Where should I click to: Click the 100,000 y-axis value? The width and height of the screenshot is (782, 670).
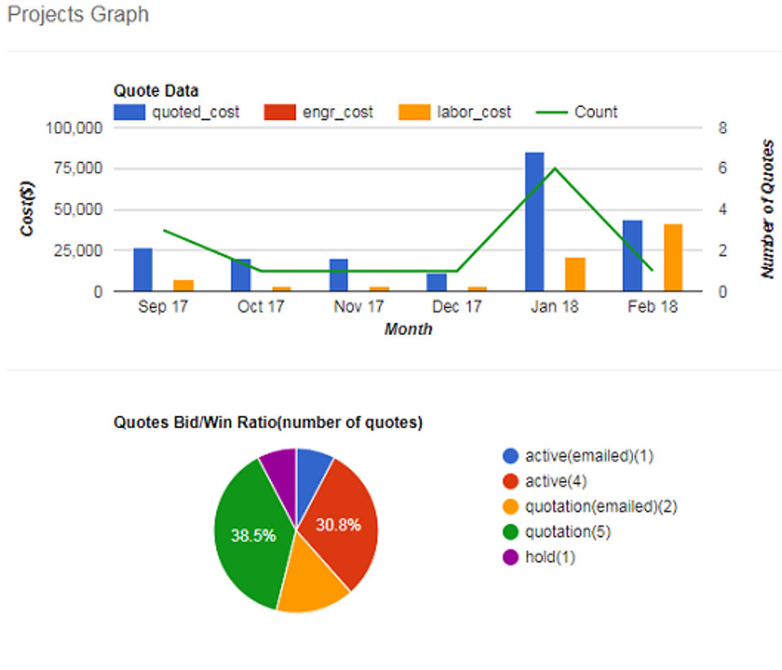click(x=74, y=128)
